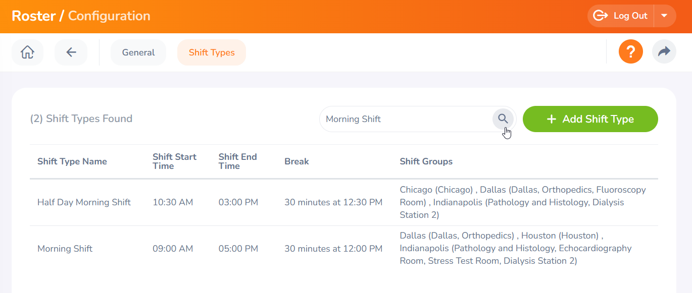Focus the Morning Shift search field
692x293 pixels.
pos(404,119)
